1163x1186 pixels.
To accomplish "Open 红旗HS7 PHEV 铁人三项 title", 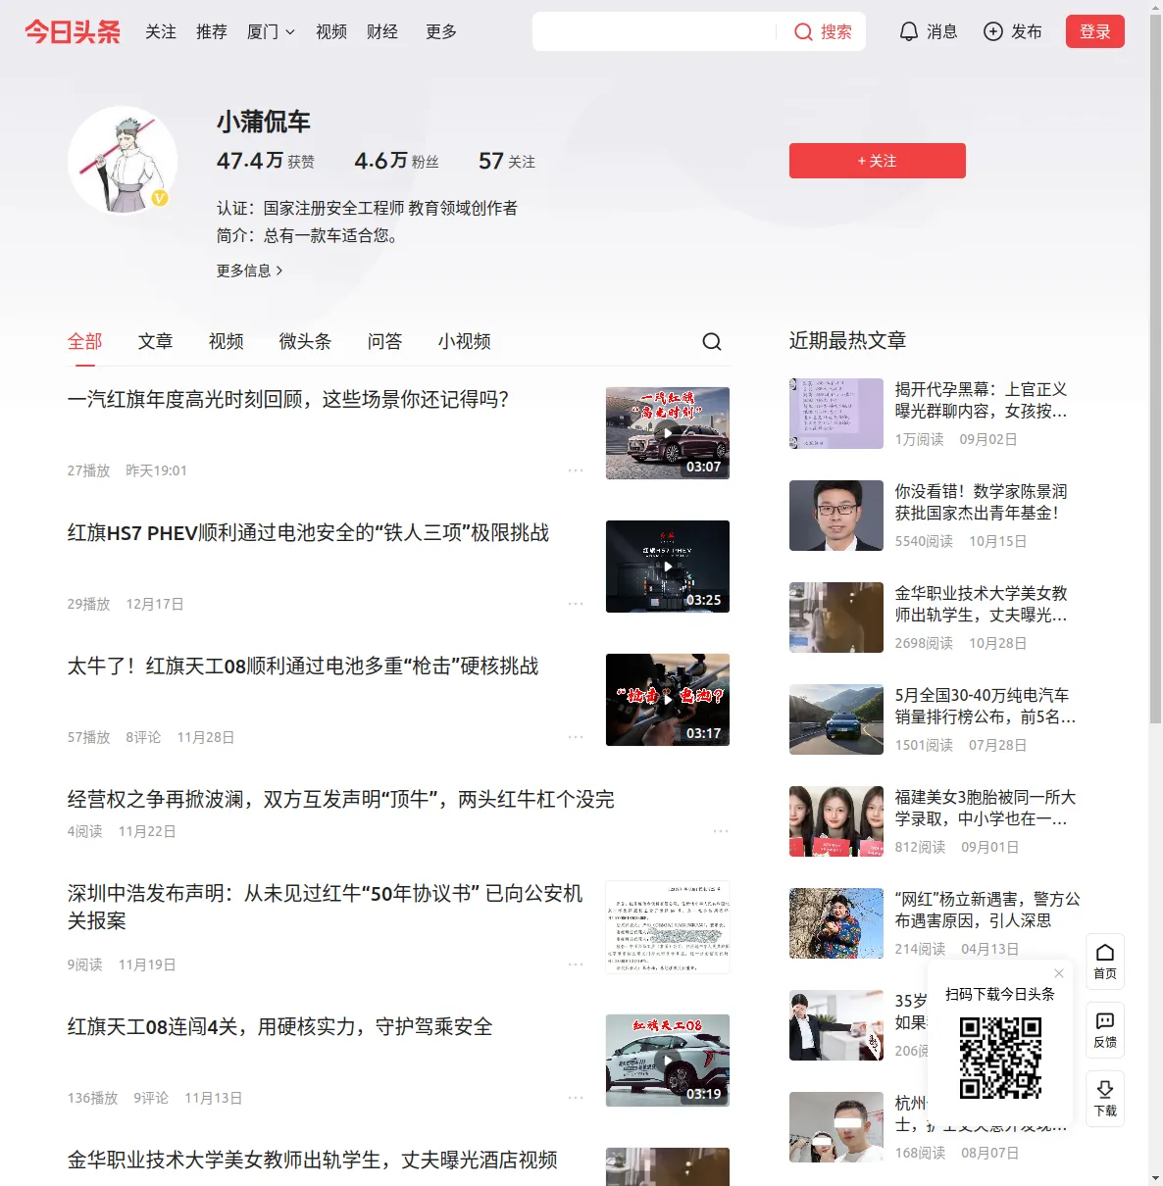I will [309, 533].
